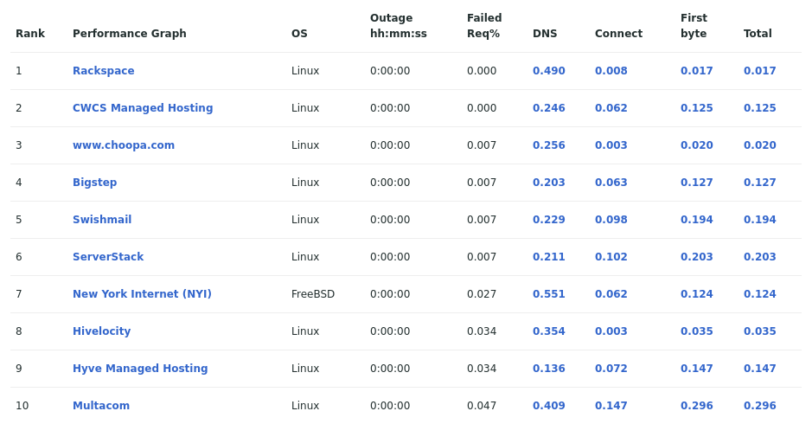Select New York Internet failed req 0.027
The height and width of the screenshot is (424, 812).
pos(482,294)
